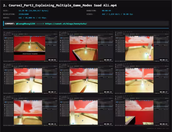Click the SIZE: label
This screenshot has height=132, width=172.
(x=6, y=11)
